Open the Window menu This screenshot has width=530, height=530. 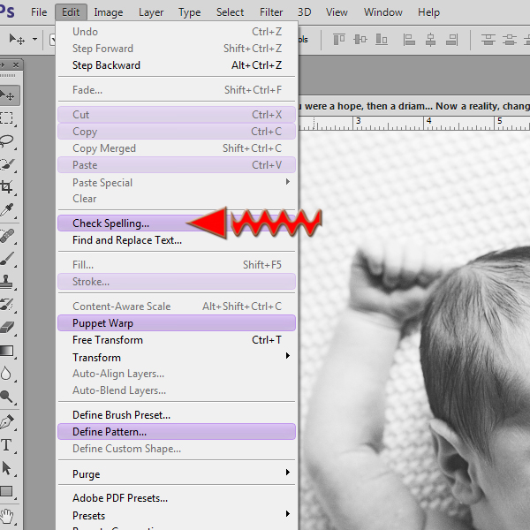click(383, 12)
